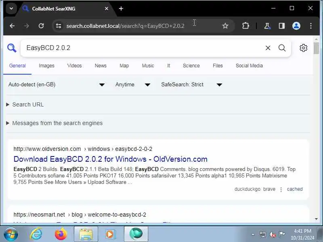Image resolution: width=323 pixels, height=242 pixels.
Task: Click the duckduckgo engine label
Action: (x=247, y=189)
